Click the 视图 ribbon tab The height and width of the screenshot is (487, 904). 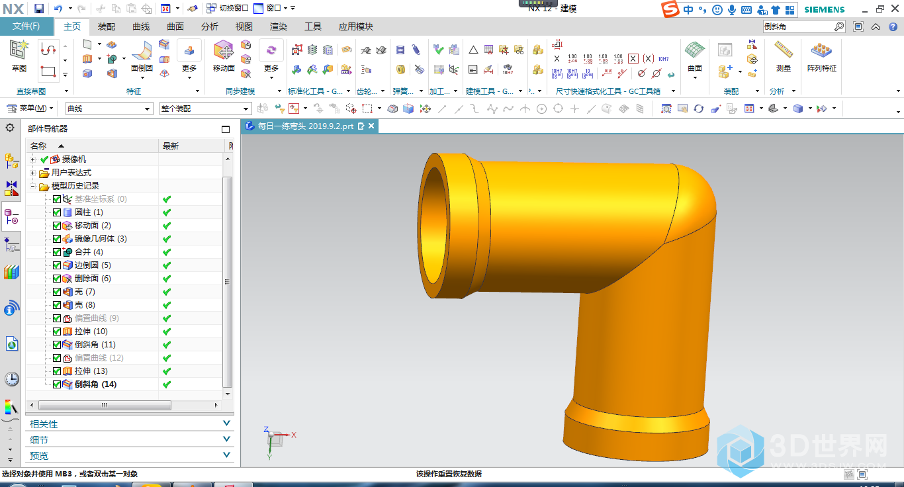[244, 26]
